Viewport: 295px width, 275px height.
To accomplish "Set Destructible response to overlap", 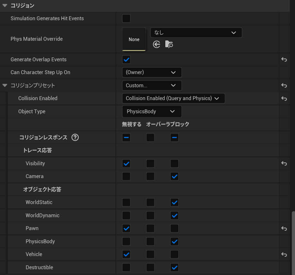I will point(150,268).
